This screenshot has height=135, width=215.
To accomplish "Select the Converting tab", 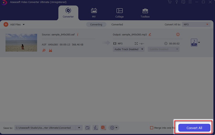I will (x=96, y=25).
